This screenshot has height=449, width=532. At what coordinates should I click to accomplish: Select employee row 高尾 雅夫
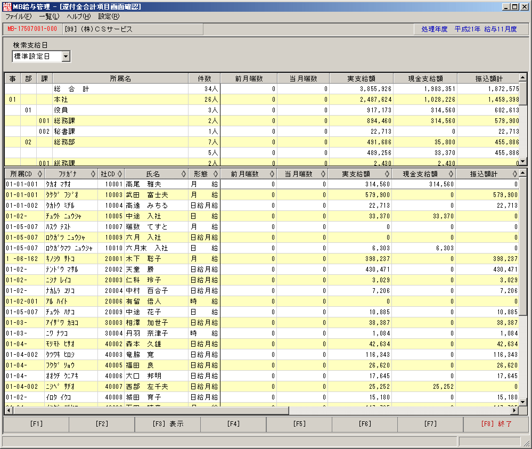(x=262, y=184)
